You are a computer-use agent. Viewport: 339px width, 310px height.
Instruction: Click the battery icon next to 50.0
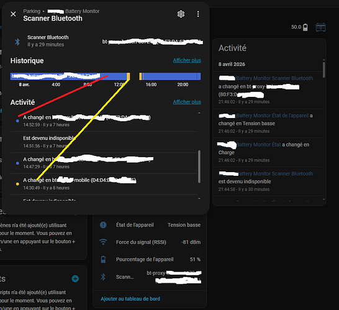[305, 27]
